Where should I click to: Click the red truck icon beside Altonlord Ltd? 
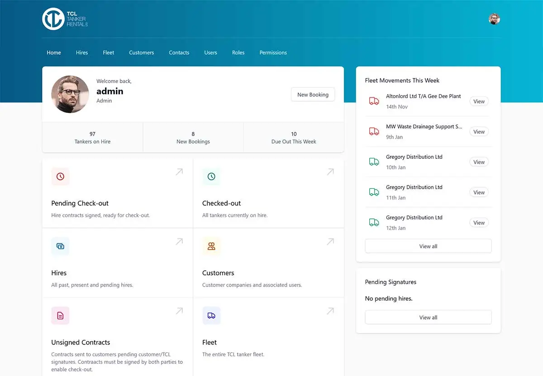(x=373, y=101)
